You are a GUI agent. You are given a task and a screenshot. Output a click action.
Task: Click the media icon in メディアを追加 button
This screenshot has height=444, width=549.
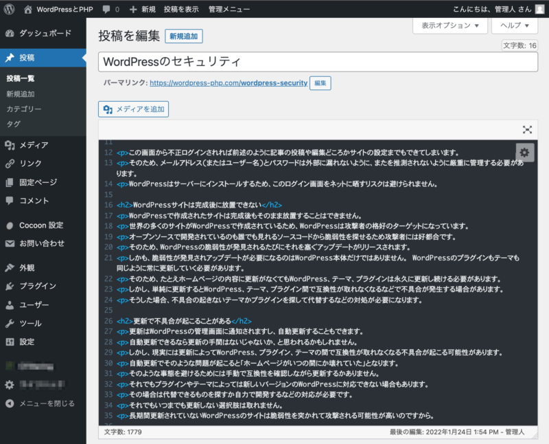tap(108, 109)
